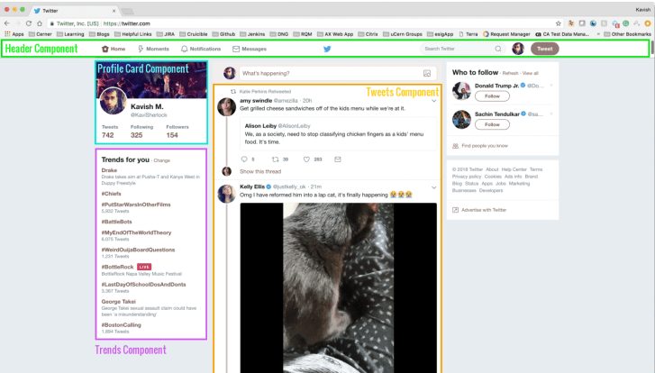Like amy swindle's tweet with heart icon
The height and width of the screenshot is (373, 655).
(306, 159)
